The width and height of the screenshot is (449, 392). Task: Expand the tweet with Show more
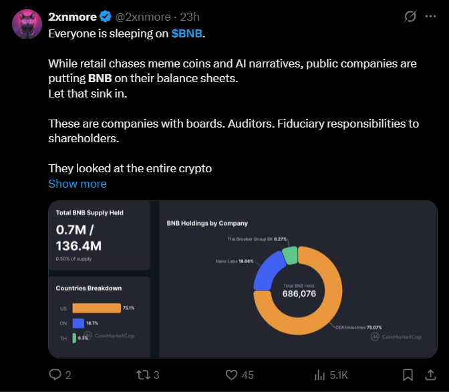coord(78,184)
